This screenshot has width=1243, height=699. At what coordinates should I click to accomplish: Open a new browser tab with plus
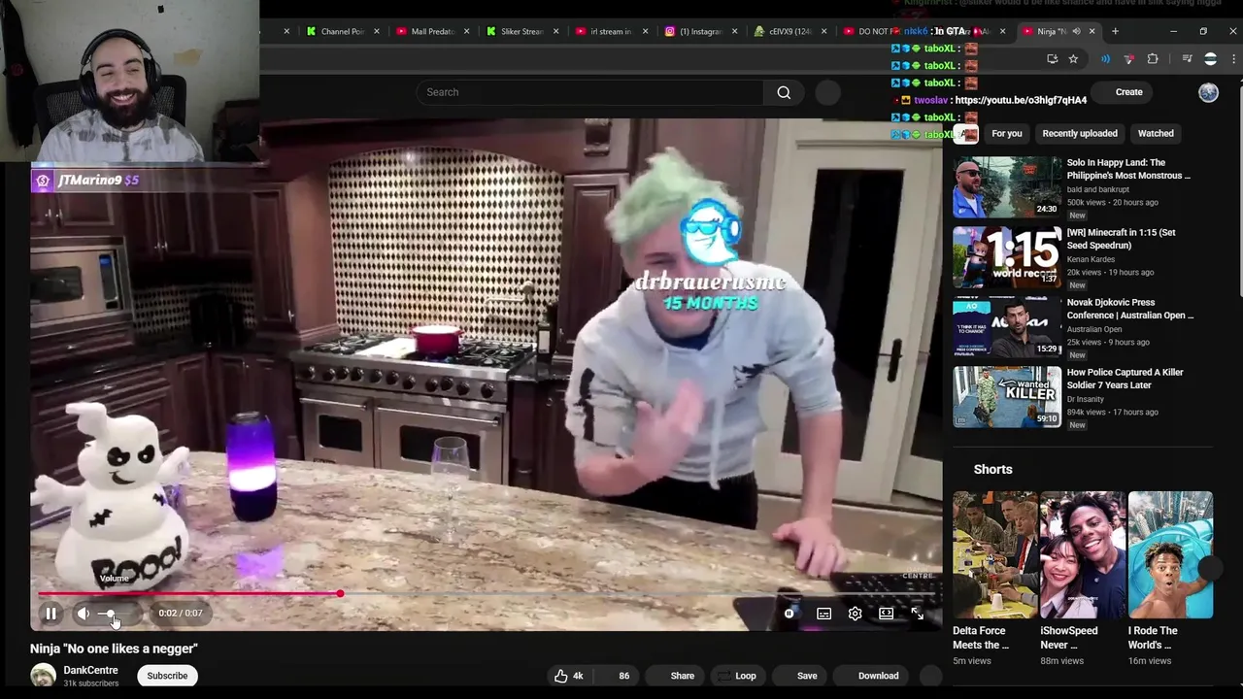1115,31
